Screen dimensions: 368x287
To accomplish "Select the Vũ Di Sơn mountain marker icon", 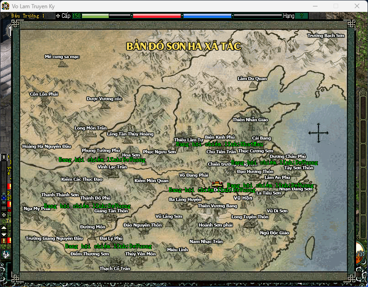I will (278, 217).
